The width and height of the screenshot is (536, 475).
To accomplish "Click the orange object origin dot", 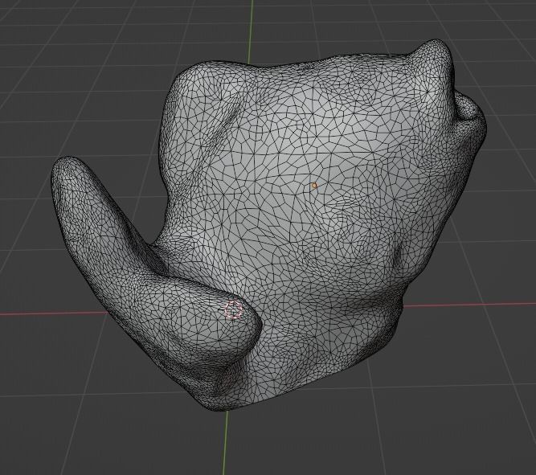I will (x=314, y=186).
